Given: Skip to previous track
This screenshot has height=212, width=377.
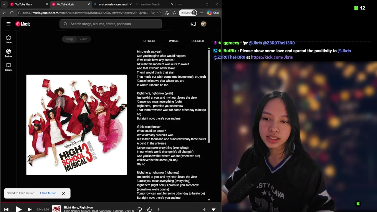Looking at the screenshot, I should click(6, 209).
